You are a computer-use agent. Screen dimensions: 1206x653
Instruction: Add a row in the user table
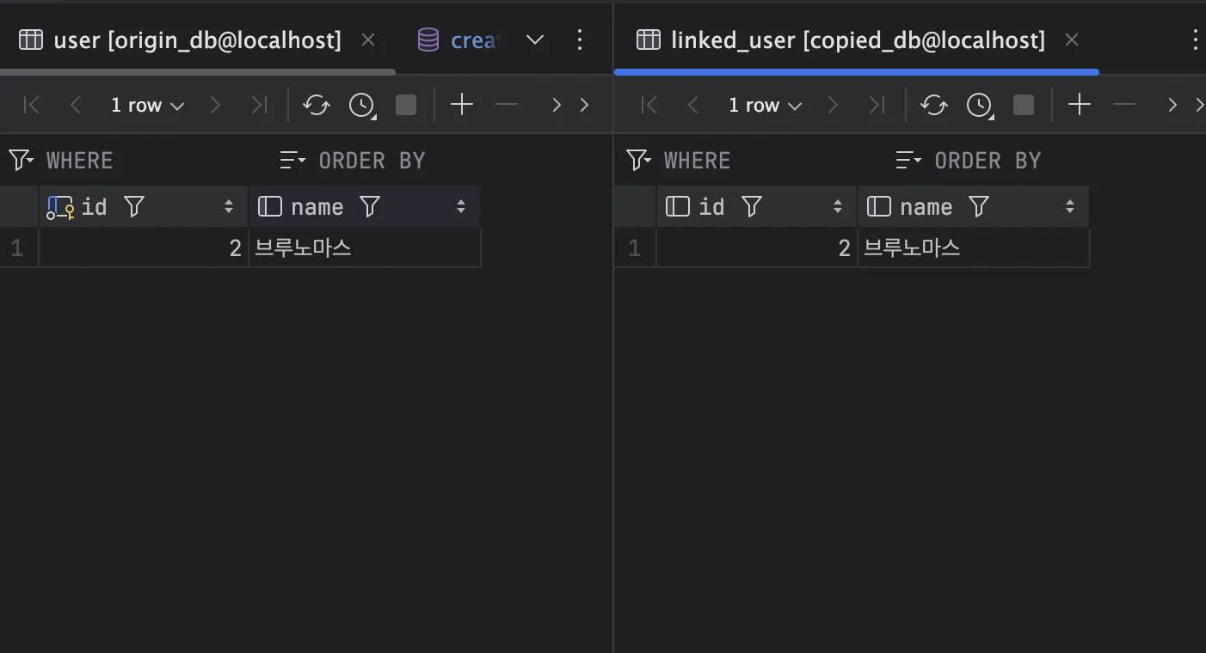pyautogui.click(x=462, y=105)
